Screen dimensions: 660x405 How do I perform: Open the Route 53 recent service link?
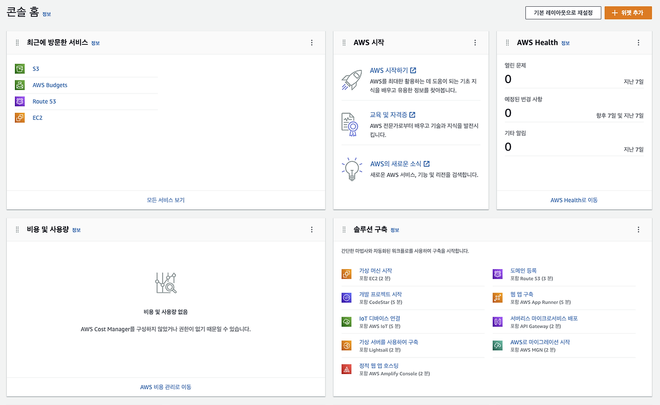click(44, 102)
